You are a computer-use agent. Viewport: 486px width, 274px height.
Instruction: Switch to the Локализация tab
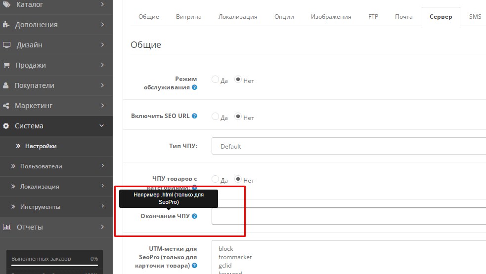click(x=238, y=17)
